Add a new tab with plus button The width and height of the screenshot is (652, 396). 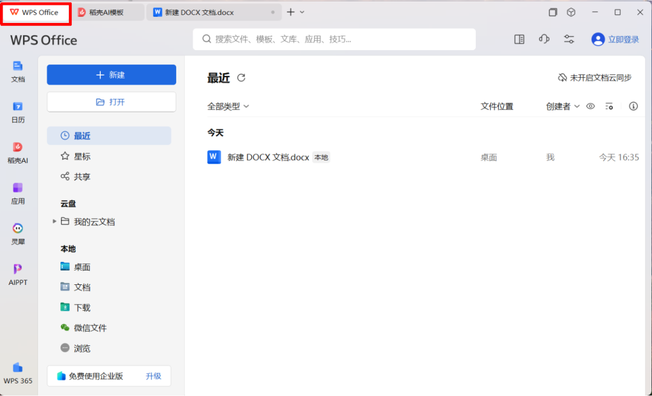coord(290,13)
